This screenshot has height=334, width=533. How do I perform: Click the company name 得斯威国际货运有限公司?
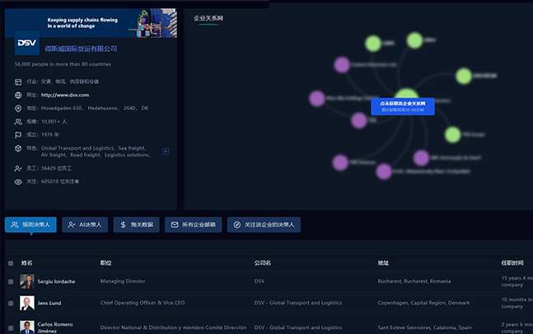(x=81, y=49)
